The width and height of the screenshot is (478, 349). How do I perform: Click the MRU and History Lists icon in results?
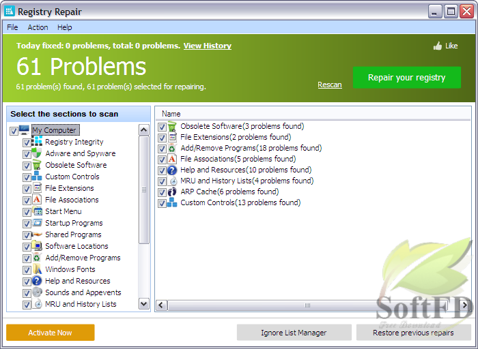coord(172,181)
